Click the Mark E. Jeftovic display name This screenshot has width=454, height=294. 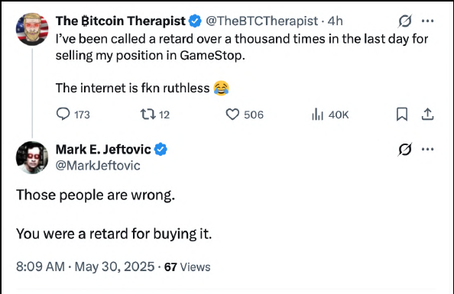point(103,150)
